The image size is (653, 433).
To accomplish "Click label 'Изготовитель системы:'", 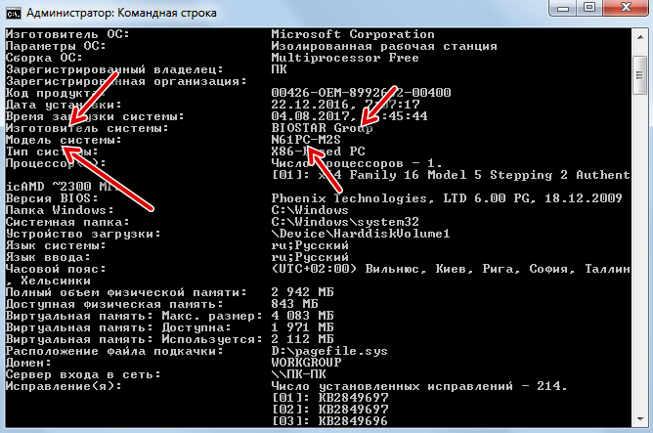I will pyautogui.click(x=87, y=128).
